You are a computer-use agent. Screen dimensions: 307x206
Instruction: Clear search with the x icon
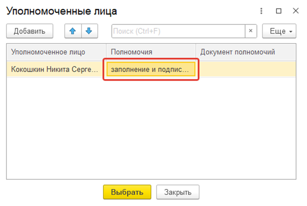click(x=251, y=31)
